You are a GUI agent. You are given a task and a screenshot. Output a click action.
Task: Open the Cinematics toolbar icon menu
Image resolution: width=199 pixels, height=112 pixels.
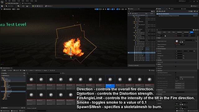27,6
